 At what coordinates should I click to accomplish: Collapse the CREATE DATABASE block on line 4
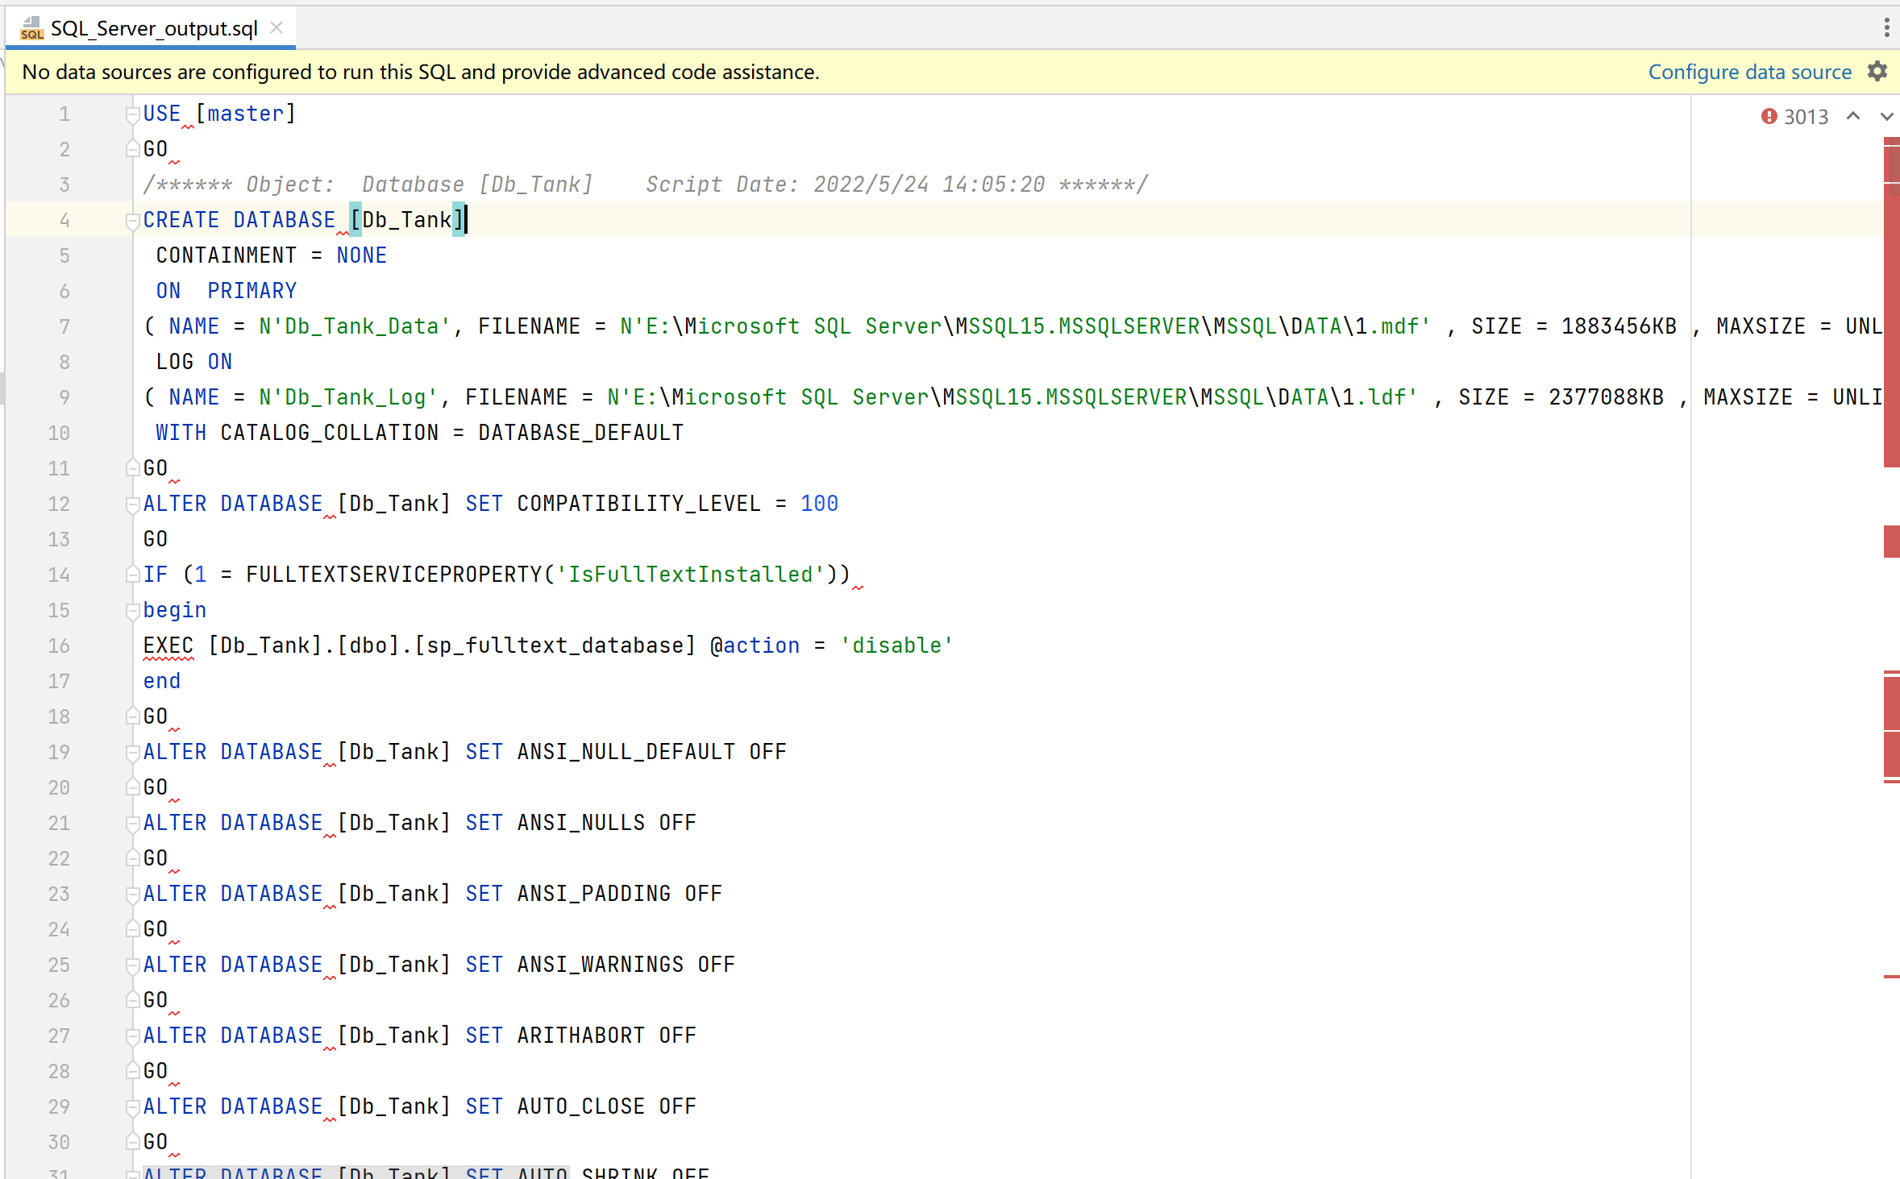133,220
